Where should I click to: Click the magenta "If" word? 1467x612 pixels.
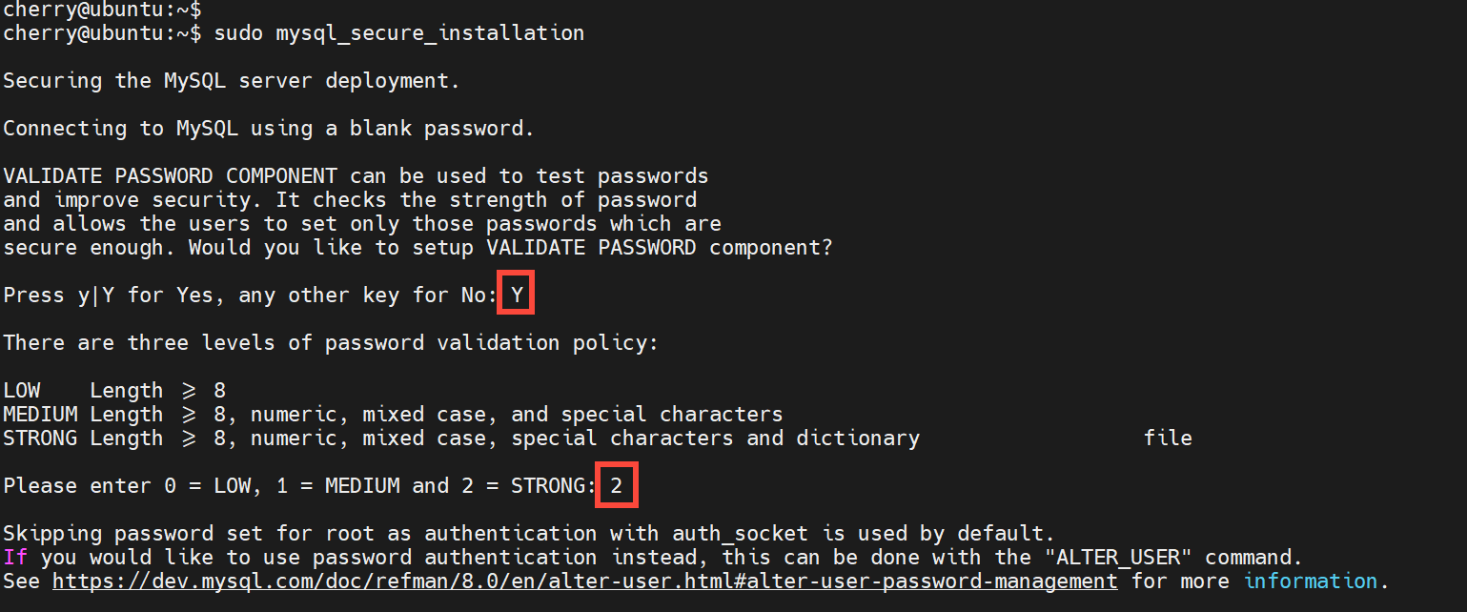click(15, 558)
